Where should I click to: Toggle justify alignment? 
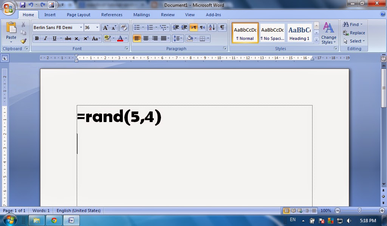click(164, 38)
